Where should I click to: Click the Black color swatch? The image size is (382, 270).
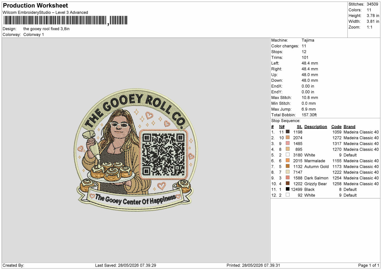tap(288, 189)
